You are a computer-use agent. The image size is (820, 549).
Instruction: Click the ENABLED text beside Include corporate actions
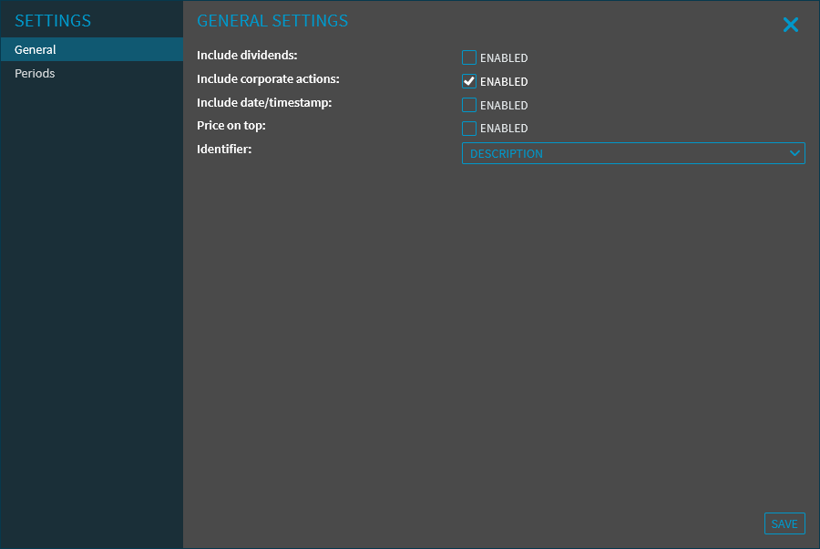click(x=504, y=82)
